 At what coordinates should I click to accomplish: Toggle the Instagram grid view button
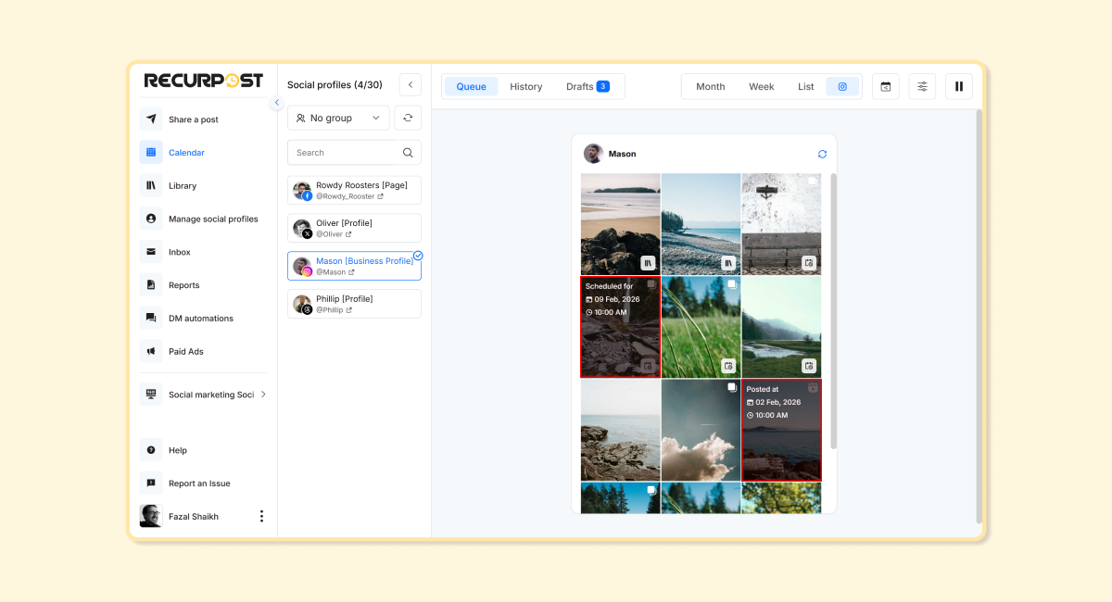(x=842, y=85)
